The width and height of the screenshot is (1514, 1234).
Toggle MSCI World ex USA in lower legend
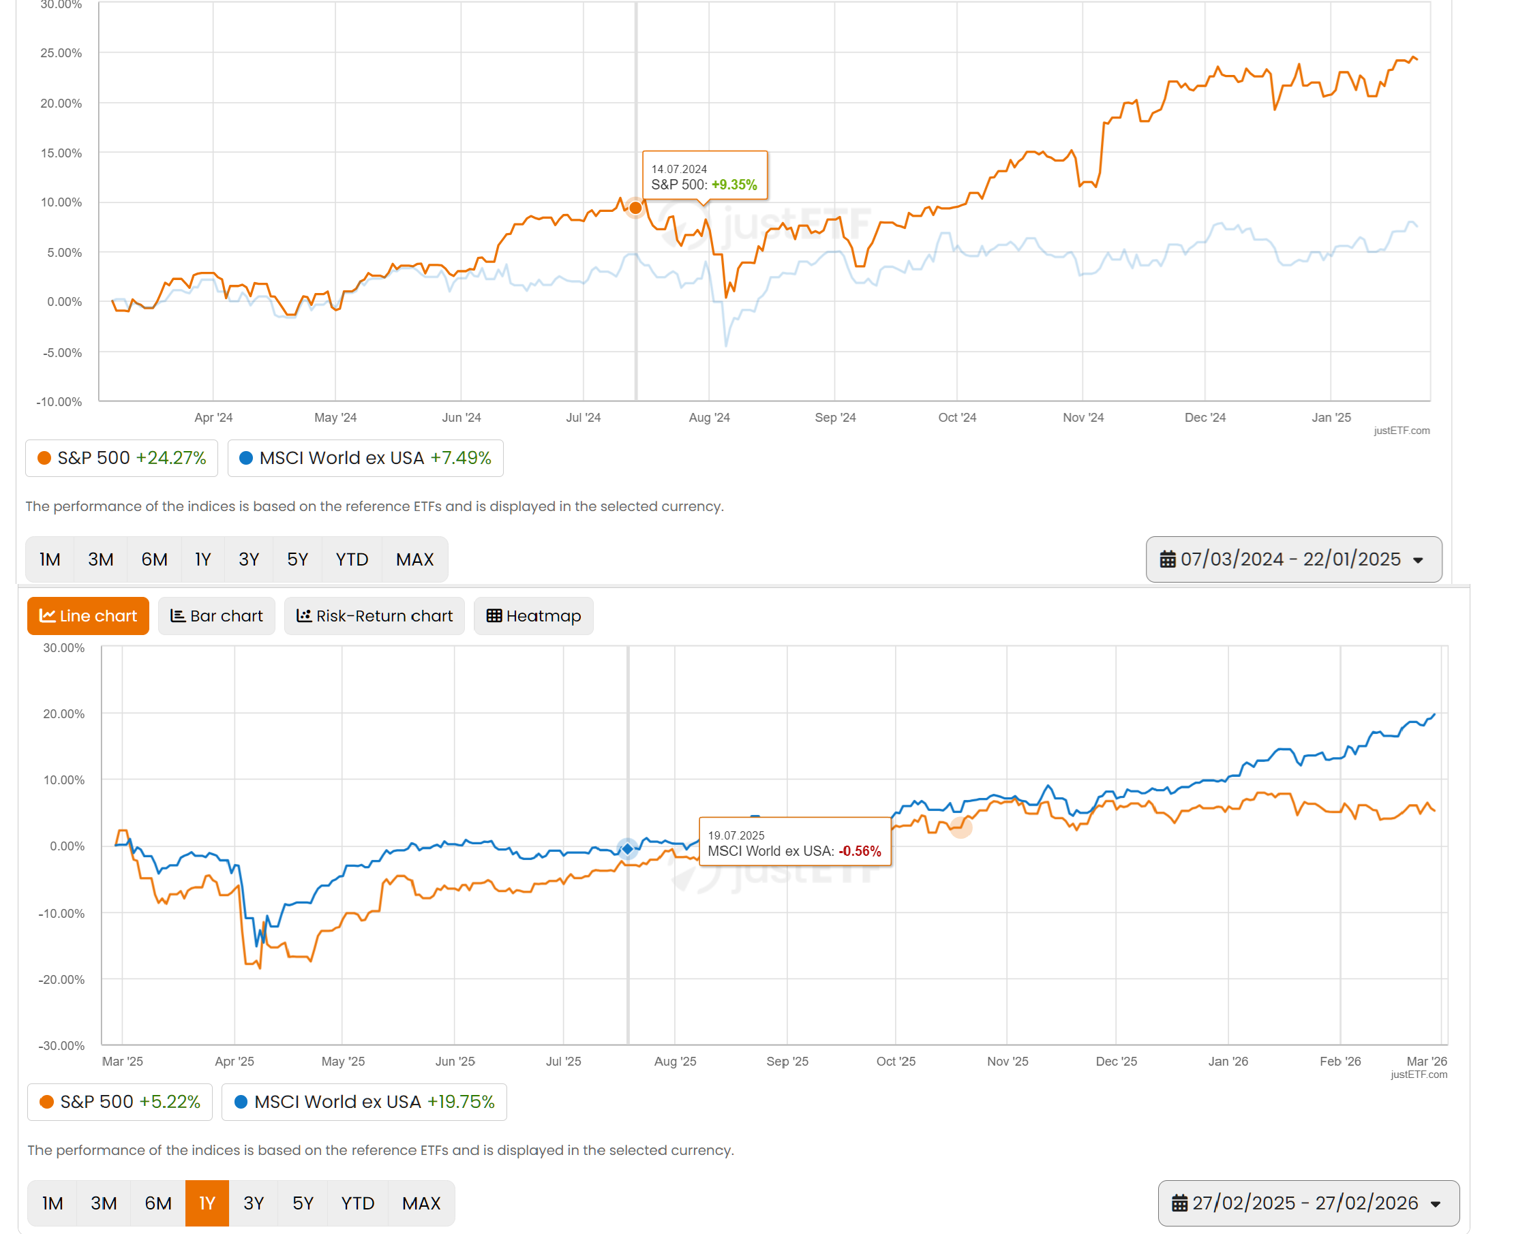pos(363,1102)
